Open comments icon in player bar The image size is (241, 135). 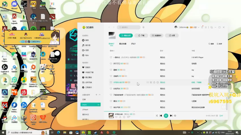(129, 117)
